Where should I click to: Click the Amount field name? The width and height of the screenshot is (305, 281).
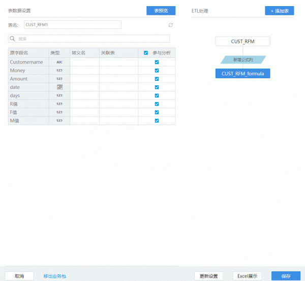point(19,79)
